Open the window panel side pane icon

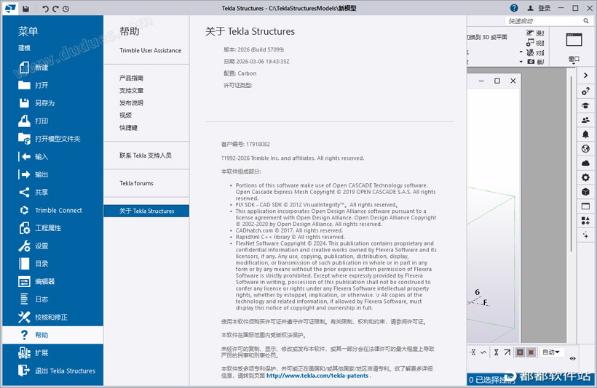click(585, 206)
